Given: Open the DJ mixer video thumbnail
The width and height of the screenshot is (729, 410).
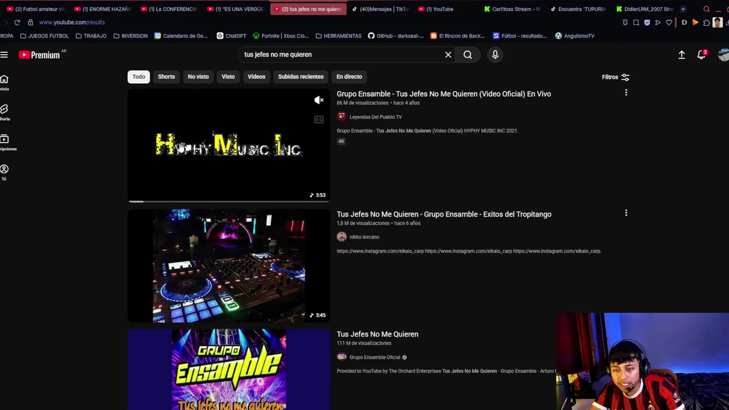Looking at the screenshot, I should [x=228, y=265].
